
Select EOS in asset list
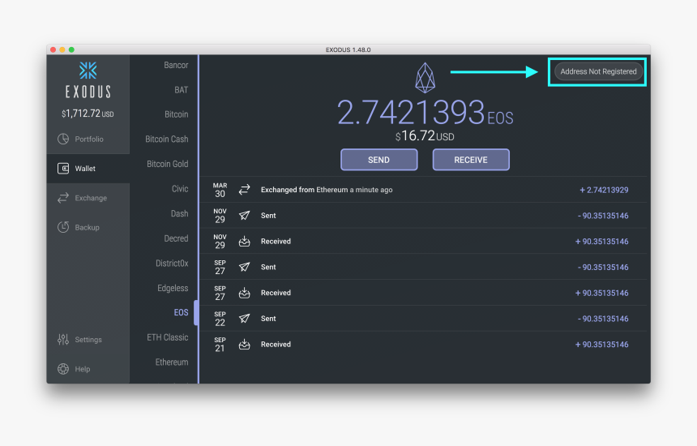tap(181, 312)
